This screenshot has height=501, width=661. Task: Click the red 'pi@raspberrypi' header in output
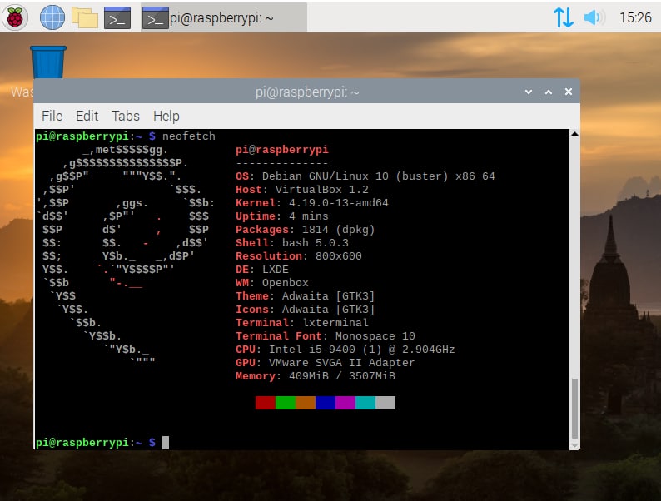pyautogui.click(x=282, y=150)
